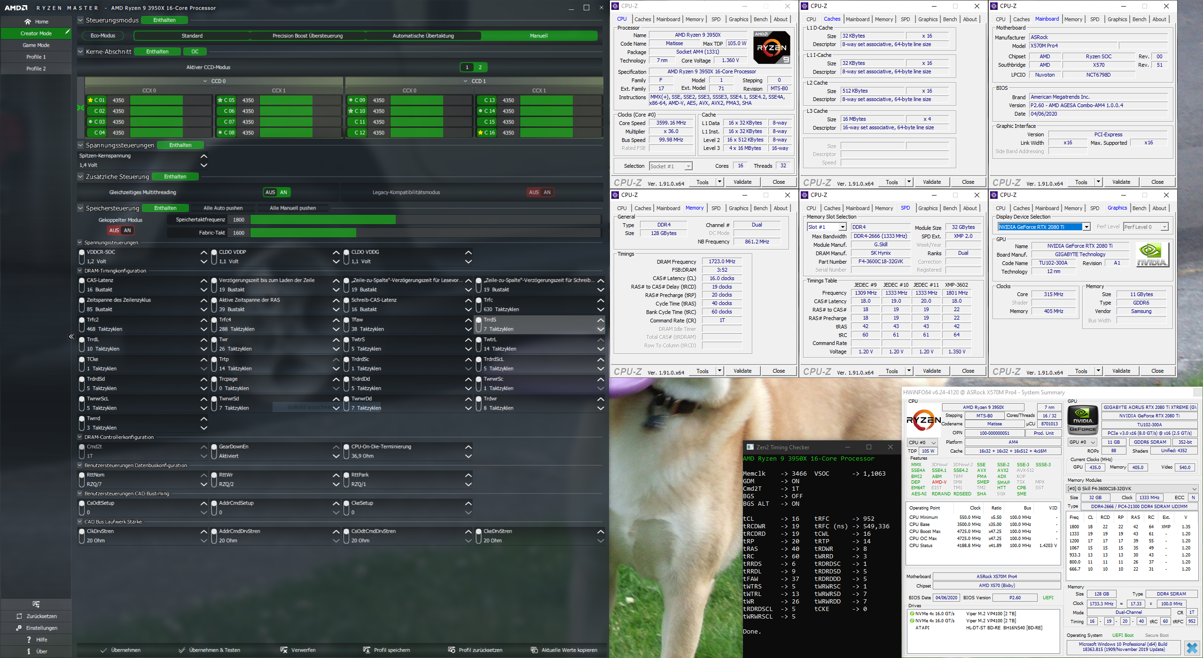Click the Home icon in sidebar
The image size is (1203, 658).
click(x=28, y=22)
